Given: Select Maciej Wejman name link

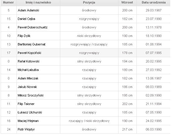Looking at the screenshot, I should point(28,121).
